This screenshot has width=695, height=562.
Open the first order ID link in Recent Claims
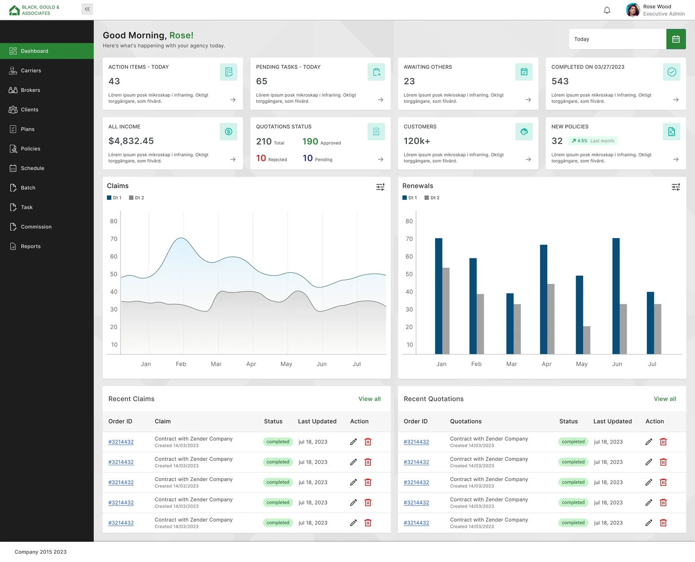coord(121,442)
